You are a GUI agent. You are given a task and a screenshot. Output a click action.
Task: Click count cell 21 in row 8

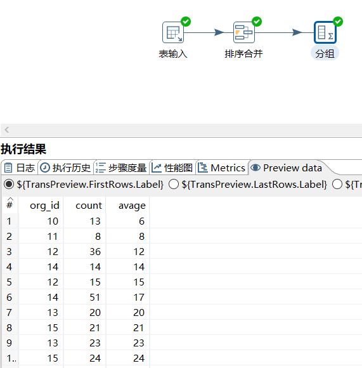click(84, 327)
